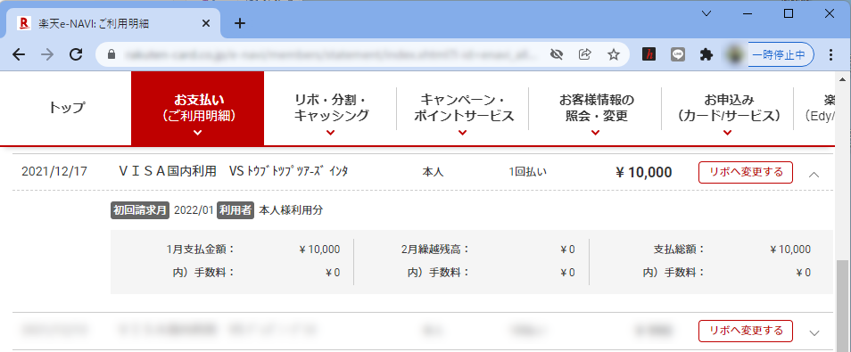Click the bold ¥ 10,000 amount

click(644, 173)
